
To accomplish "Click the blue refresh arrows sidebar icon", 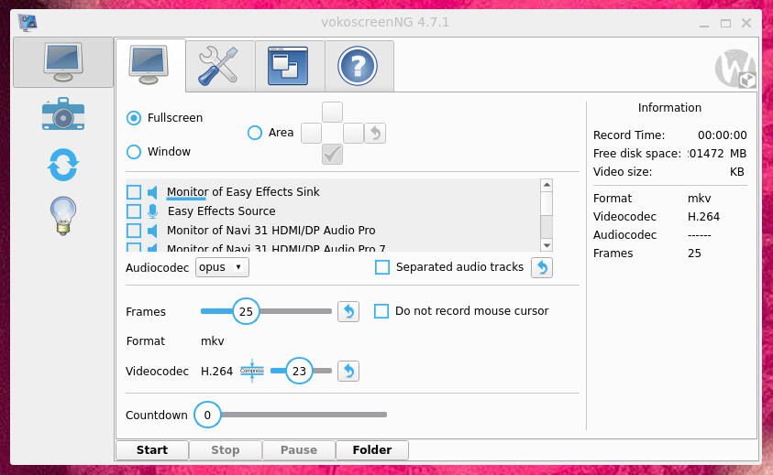I will click(62, 165).
